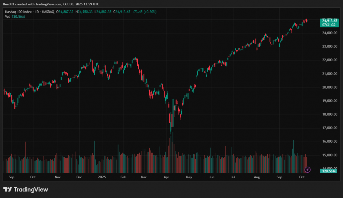Viewport: 343px width, 198px height.
Task: Click the 24,000.00 price scale label
Action: coord(330,33)
